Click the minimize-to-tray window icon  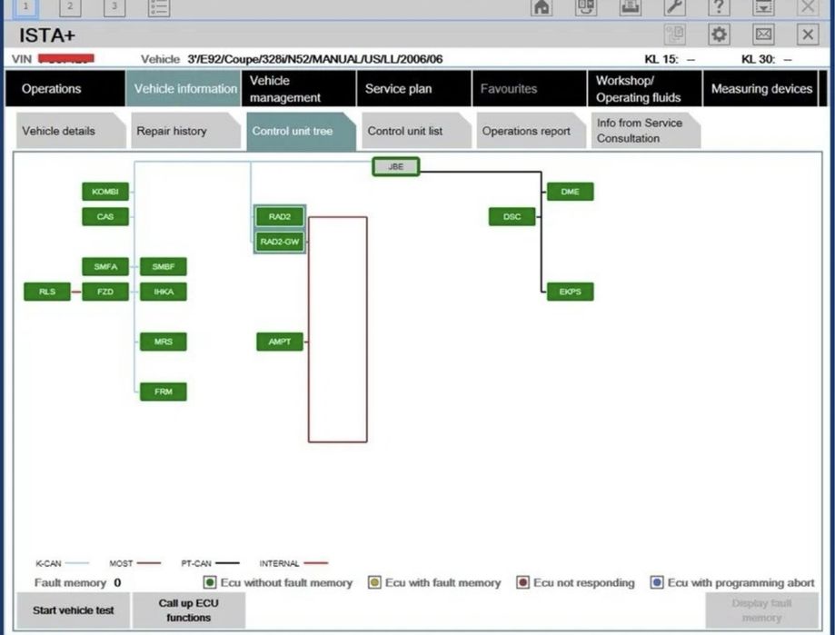[763, 7]
